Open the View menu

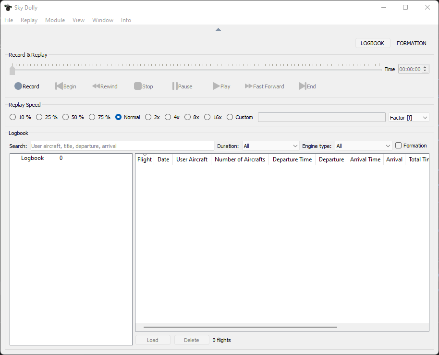pos(78,20)
